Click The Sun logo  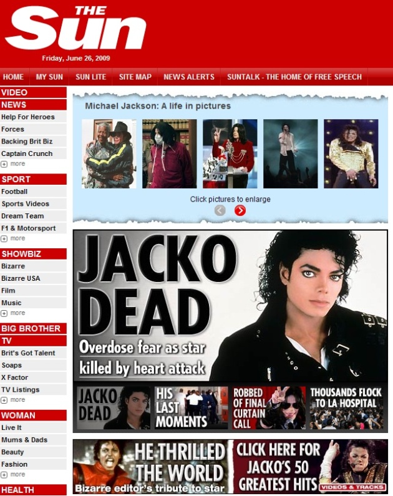pyautogui.click(x=75, y=29)
